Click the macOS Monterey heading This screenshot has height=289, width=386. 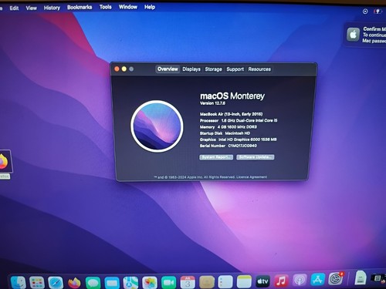click(232, 96)
